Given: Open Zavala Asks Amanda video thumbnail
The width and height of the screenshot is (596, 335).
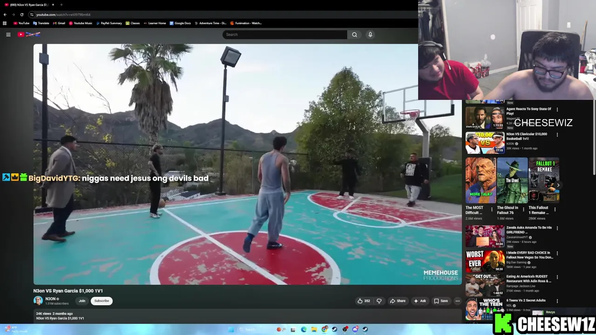Looking at the screenshot, I should click(x=485, y=236).
